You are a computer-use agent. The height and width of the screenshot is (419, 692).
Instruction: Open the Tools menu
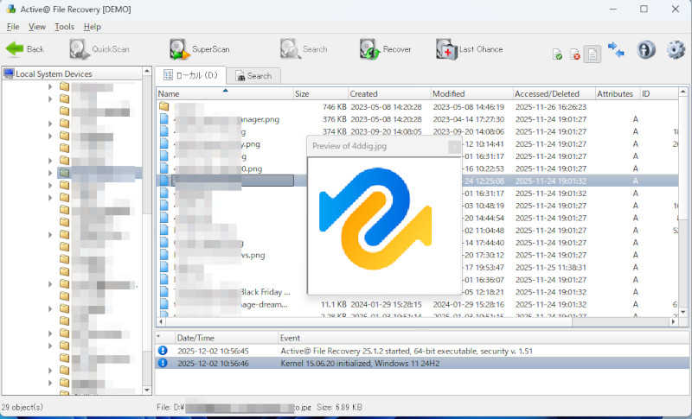[x=64, y=27]
